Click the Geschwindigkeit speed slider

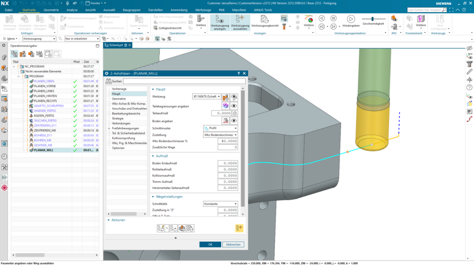tap(373, 19)
